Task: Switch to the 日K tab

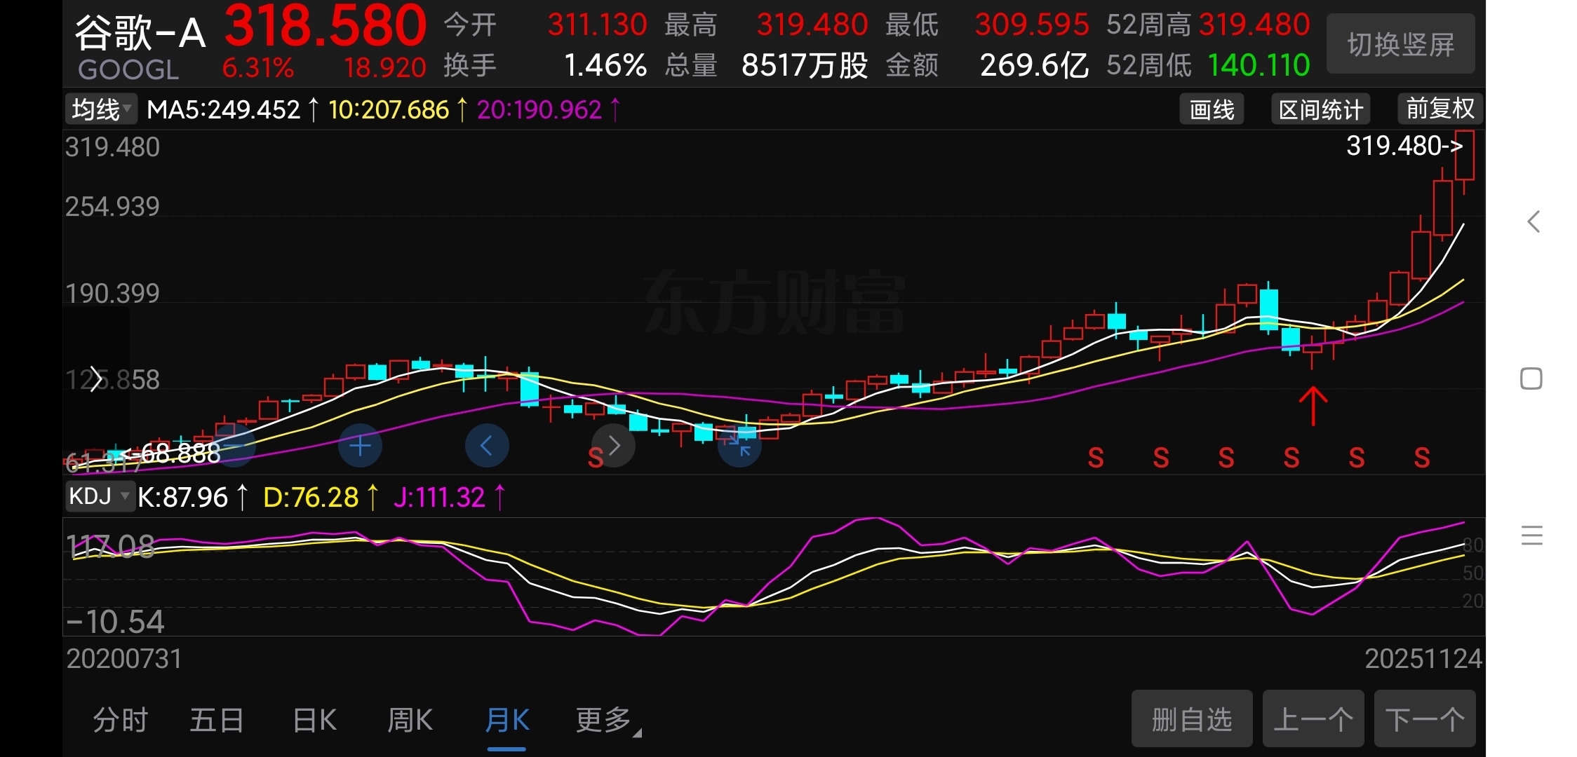Action: point(314,720)
